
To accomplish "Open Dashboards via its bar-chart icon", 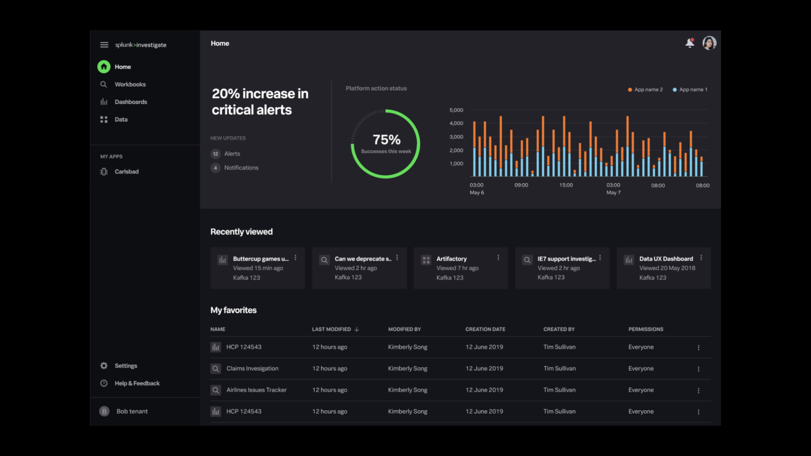I will pos(103,102).
